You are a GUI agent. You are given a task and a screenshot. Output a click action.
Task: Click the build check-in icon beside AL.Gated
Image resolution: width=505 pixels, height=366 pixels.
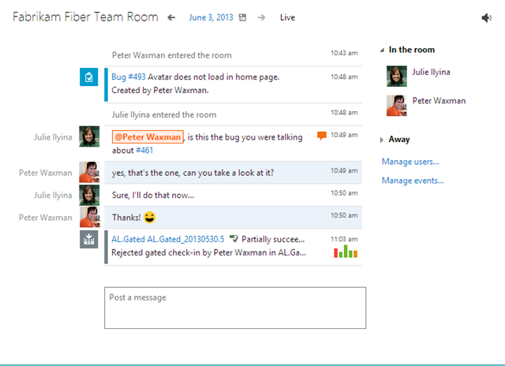coord(90,239)
